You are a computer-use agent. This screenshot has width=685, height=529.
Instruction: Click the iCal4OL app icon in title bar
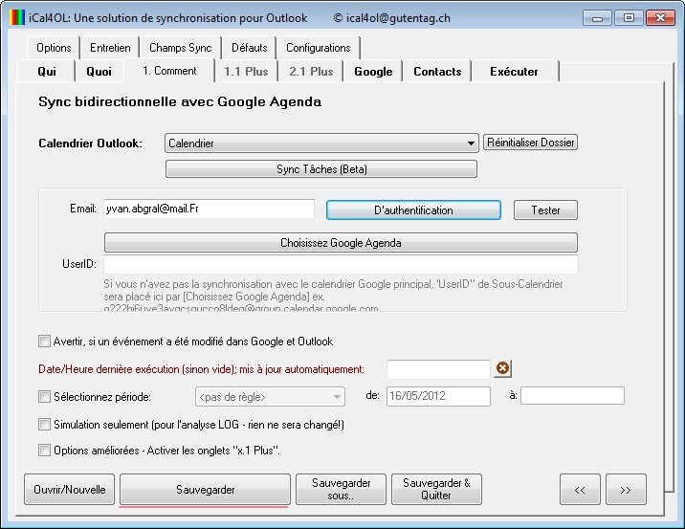(17, 17)
